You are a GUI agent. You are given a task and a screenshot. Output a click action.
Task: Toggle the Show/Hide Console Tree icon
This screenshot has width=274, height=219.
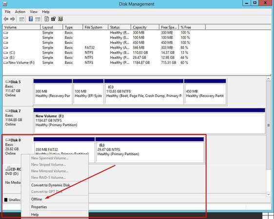(x=21, y=19)
